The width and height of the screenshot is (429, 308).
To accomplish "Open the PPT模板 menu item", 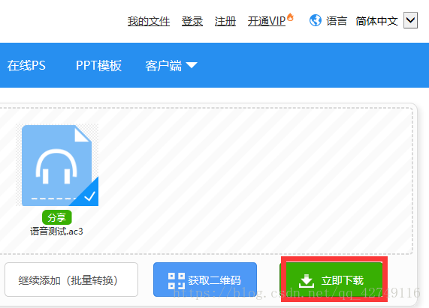I will 98,65.
